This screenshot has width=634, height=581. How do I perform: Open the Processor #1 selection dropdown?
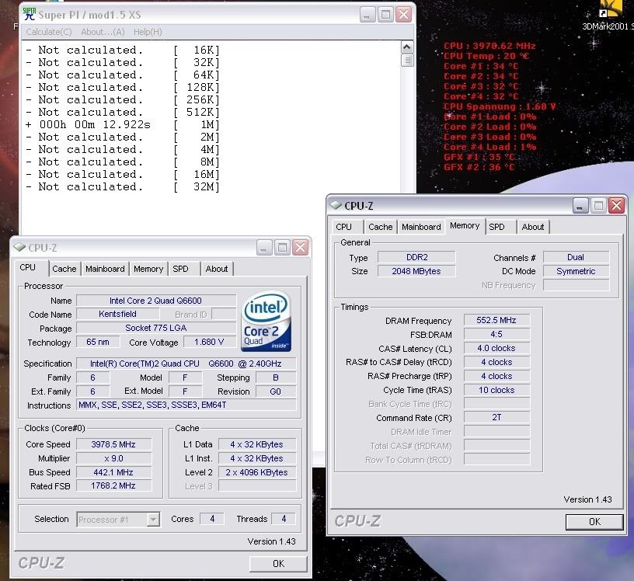click(x=118, y=520)
